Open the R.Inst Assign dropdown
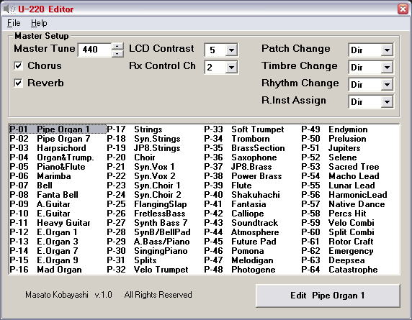This screenshot has height=320, width=412. coord(387,102)
